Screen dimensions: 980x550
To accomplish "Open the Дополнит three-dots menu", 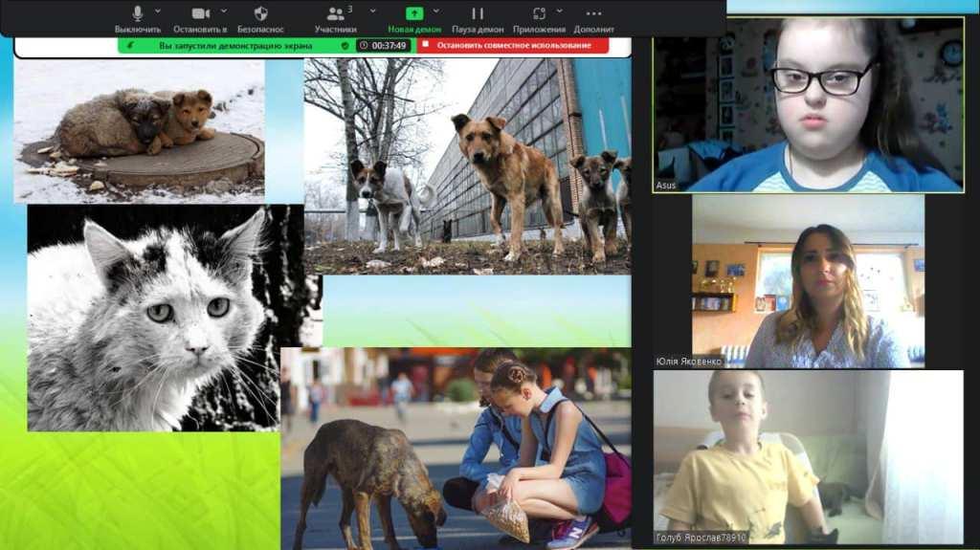I will (593, 14).
